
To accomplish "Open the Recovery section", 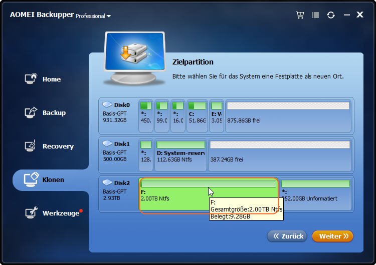I will pos(49,146).
